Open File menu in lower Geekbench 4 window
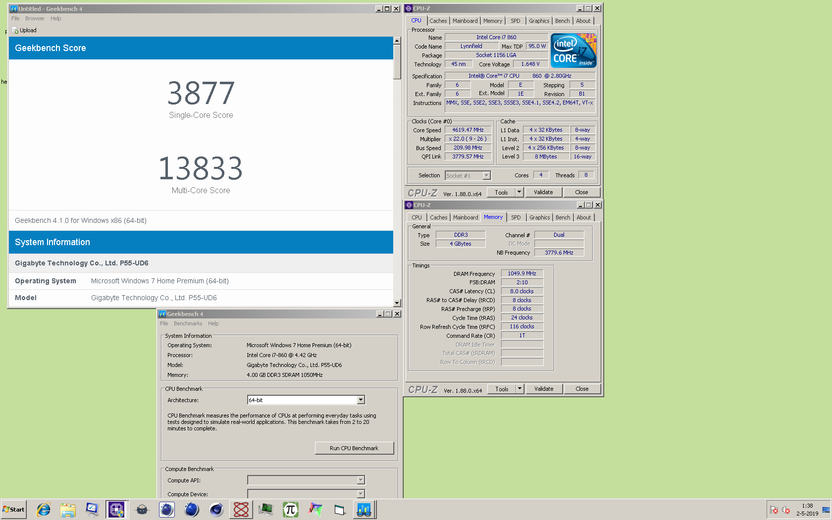Screen dimensions: 832x520 click(x=164, y=323)
